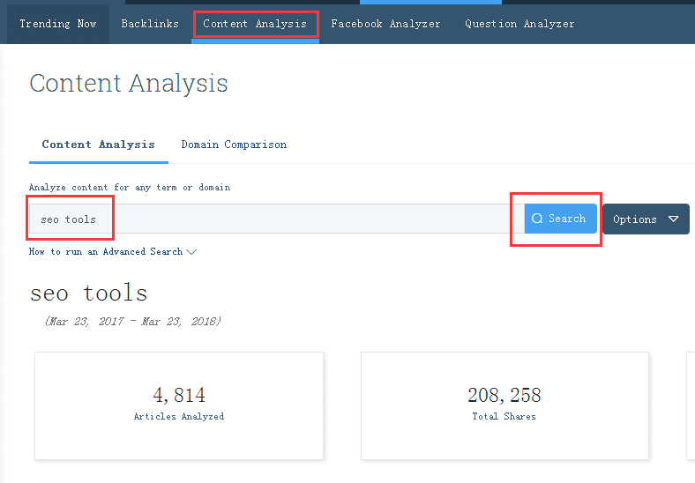Click the 4,814 Articles Analyzed card
This screenshot has width=695, height=483.
click(x=179, y=405)
